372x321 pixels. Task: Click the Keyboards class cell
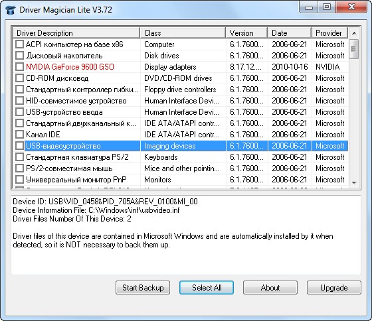point(161,157)
